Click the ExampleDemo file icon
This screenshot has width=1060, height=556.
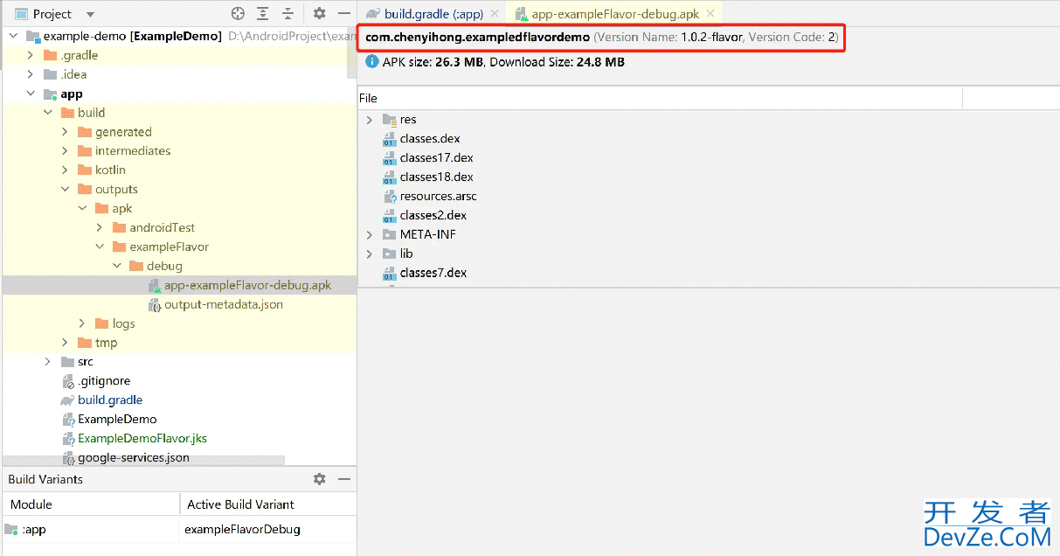pos(68,420)
